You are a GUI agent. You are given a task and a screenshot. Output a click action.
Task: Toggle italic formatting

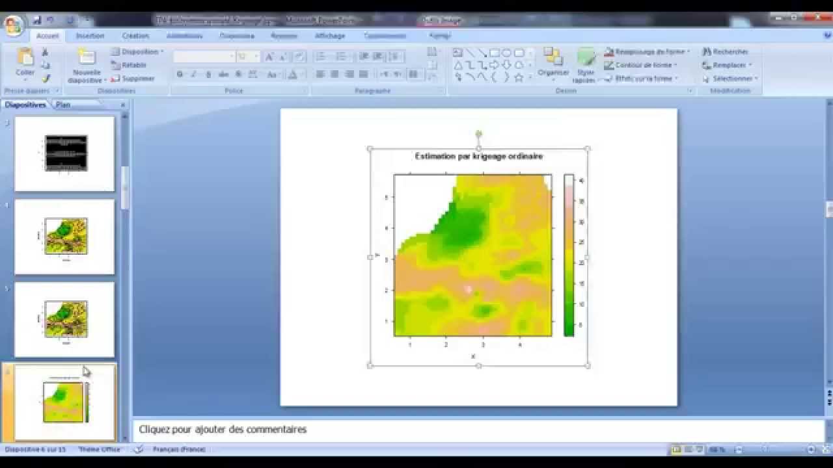194,74
